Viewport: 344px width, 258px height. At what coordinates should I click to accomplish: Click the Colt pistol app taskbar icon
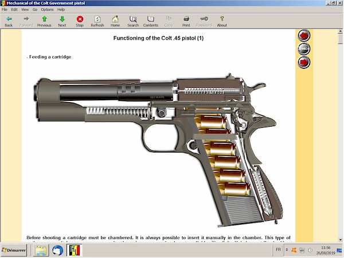click(75, 251)
